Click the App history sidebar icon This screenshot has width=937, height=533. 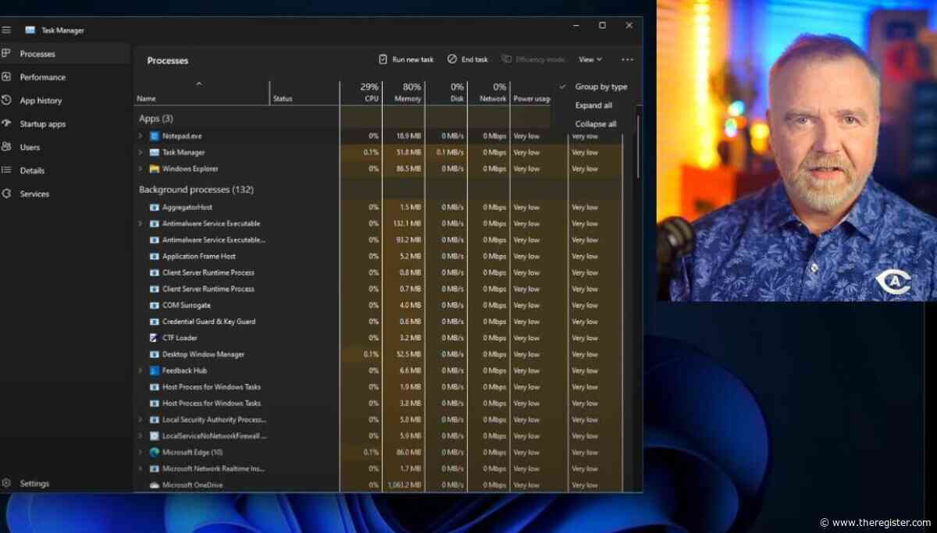click(6, 100)
